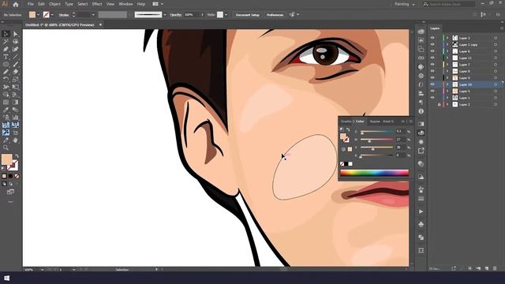Select the Rotate tool

pos(6,79)
